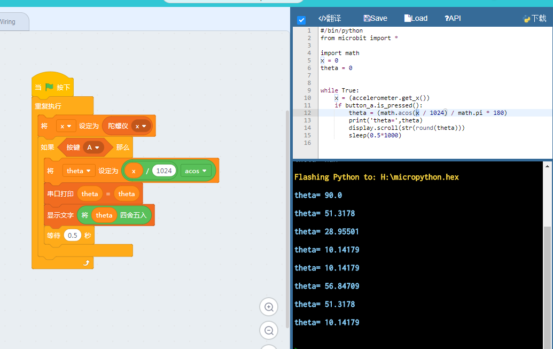Select the 串口打印 serial print block
553x349 pixels.
click(60, 193)
